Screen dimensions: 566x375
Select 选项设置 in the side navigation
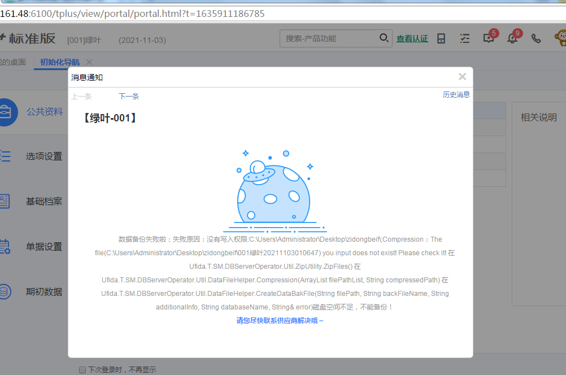pos(44,156)
